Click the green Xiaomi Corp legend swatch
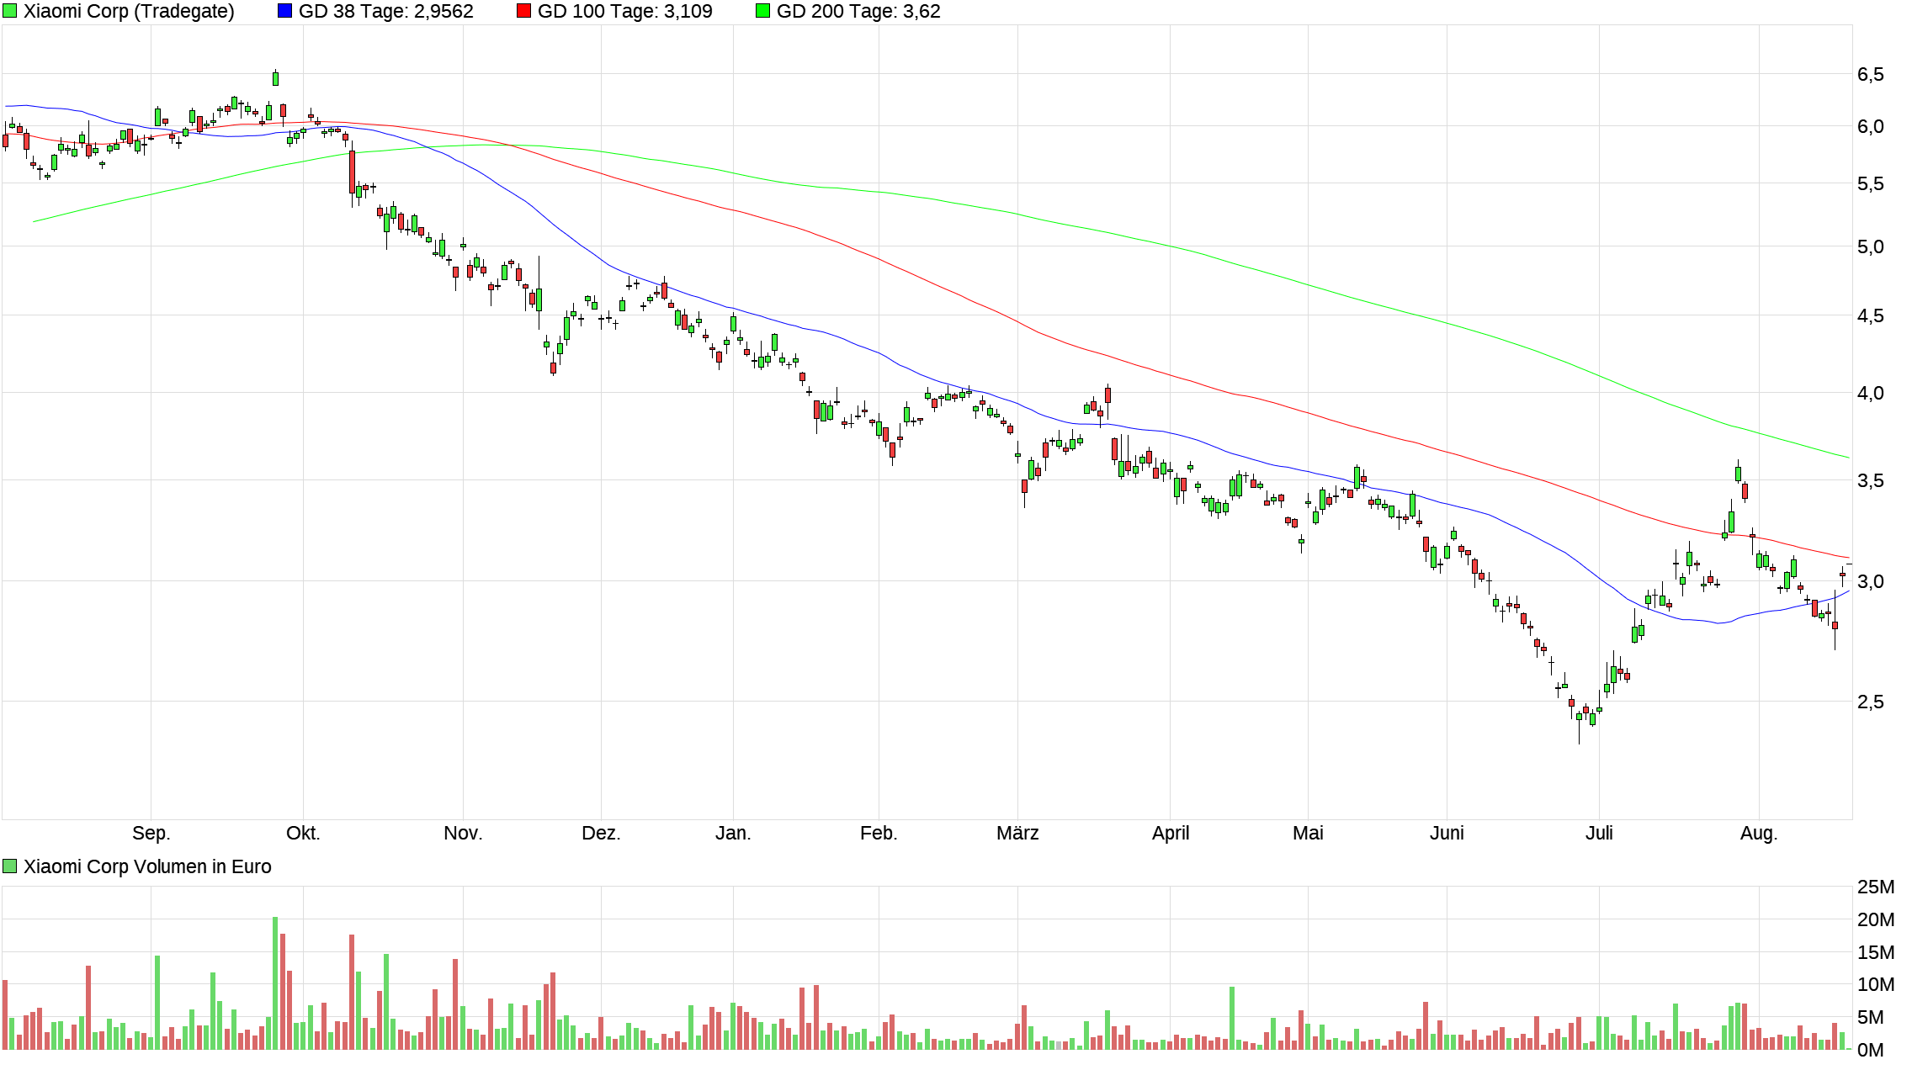This screenshot has height=1070, width=1928. (10, 11)
